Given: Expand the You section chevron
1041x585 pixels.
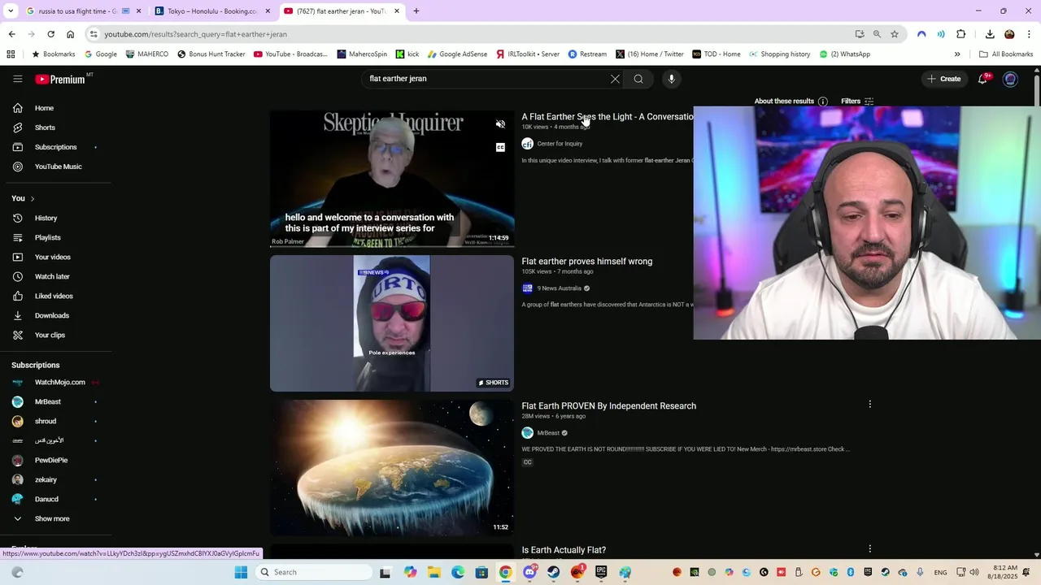Looking at the screenshot, I should coord(33,198).
